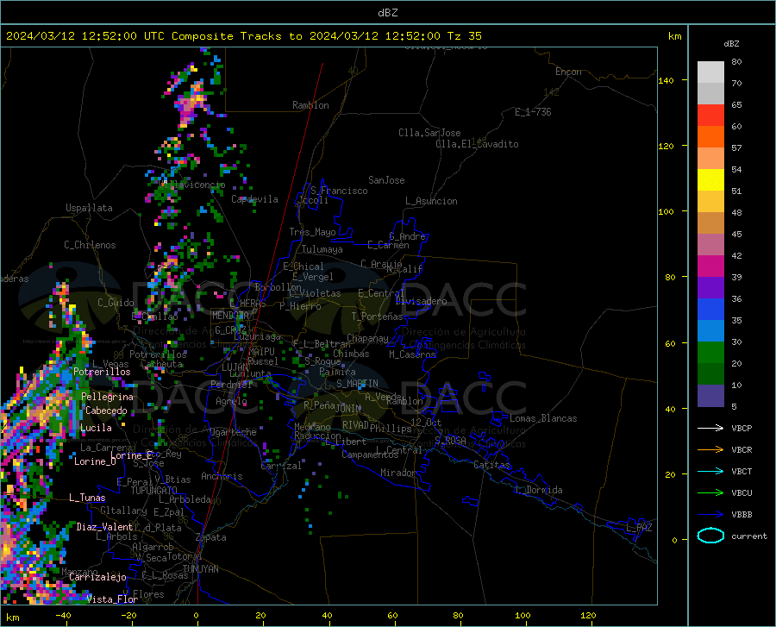Click the Uspallata label on the map
The width and height of the screenshot is (776, 627).
click(x=89, y=208)
